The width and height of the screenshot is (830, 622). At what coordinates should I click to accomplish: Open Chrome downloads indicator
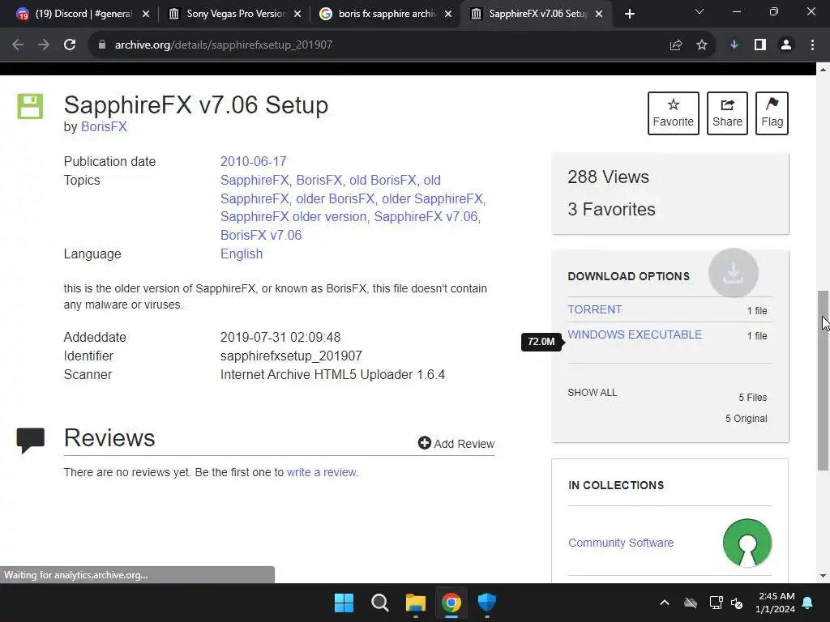pos(734,45)
